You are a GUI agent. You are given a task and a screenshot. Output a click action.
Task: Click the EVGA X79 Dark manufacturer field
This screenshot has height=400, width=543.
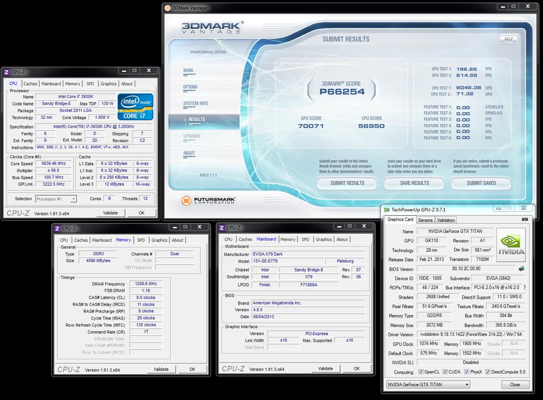click(x=308, y=254)
